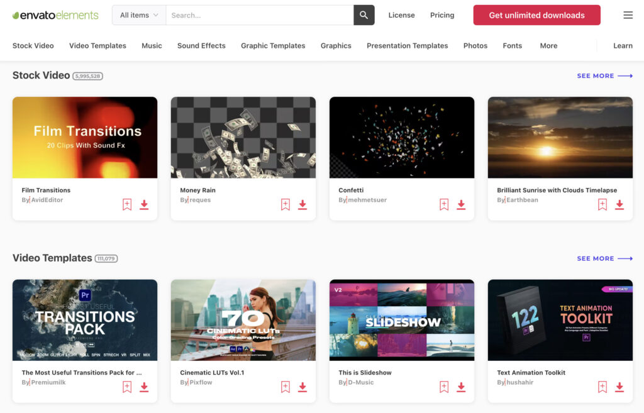This screenshot has height=413, width=644.
Task: Go to the Music category
Action: point(152,45)
